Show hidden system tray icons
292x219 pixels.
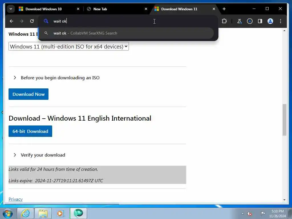point(242,214)
